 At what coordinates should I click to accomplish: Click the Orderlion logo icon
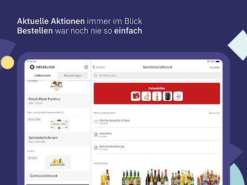click(x=32, y=67)
